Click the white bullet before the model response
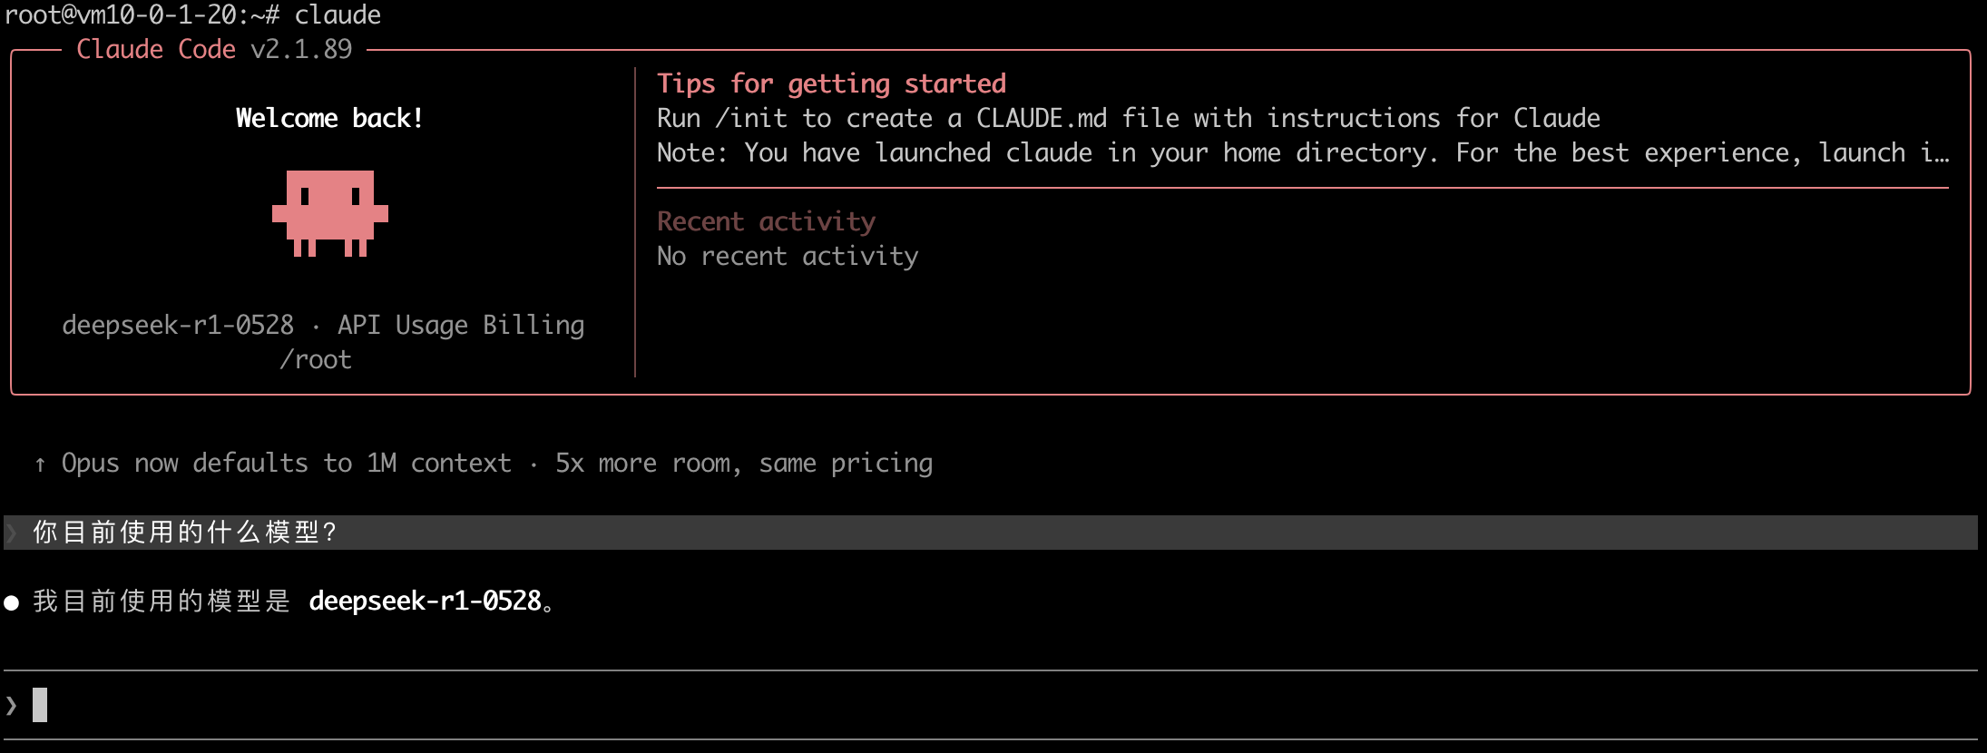Image resolution: width=1987 pixels, height=753 pixels. pos(12,602)
